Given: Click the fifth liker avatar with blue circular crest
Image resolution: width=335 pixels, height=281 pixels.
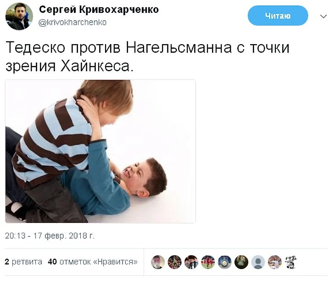Looking at the screenshot, I should click(x=224, y=262).
